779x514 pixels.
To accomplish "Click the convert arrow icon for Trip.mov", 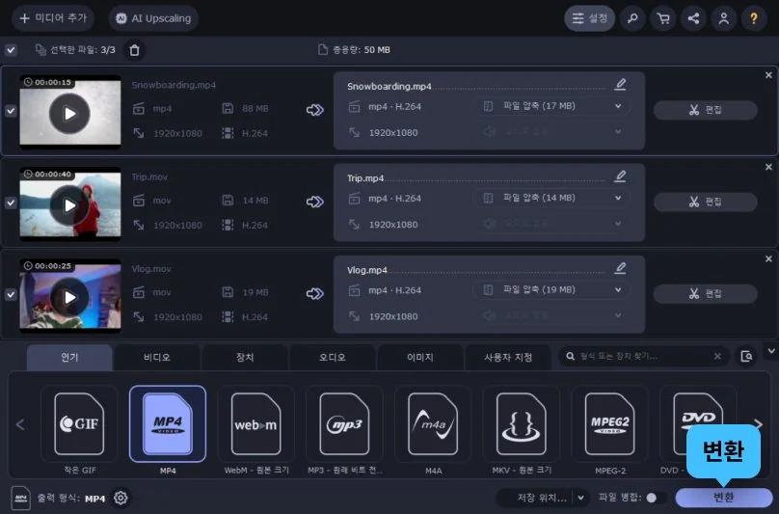I will (x=315, y=202).
